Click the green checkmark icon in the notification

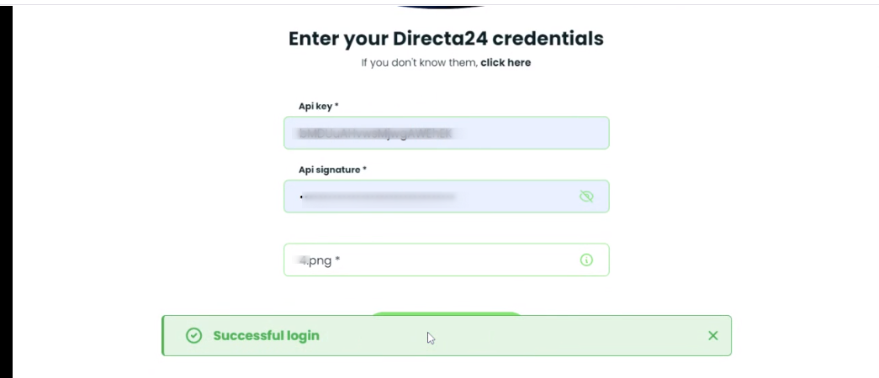click(x=193, y=336)
